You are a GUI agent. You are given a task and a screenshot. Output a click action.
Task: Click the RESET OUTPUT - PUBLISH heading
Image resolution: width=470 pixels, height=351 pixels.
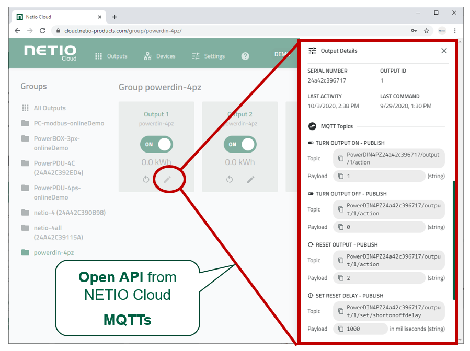(x=347, y=244)
